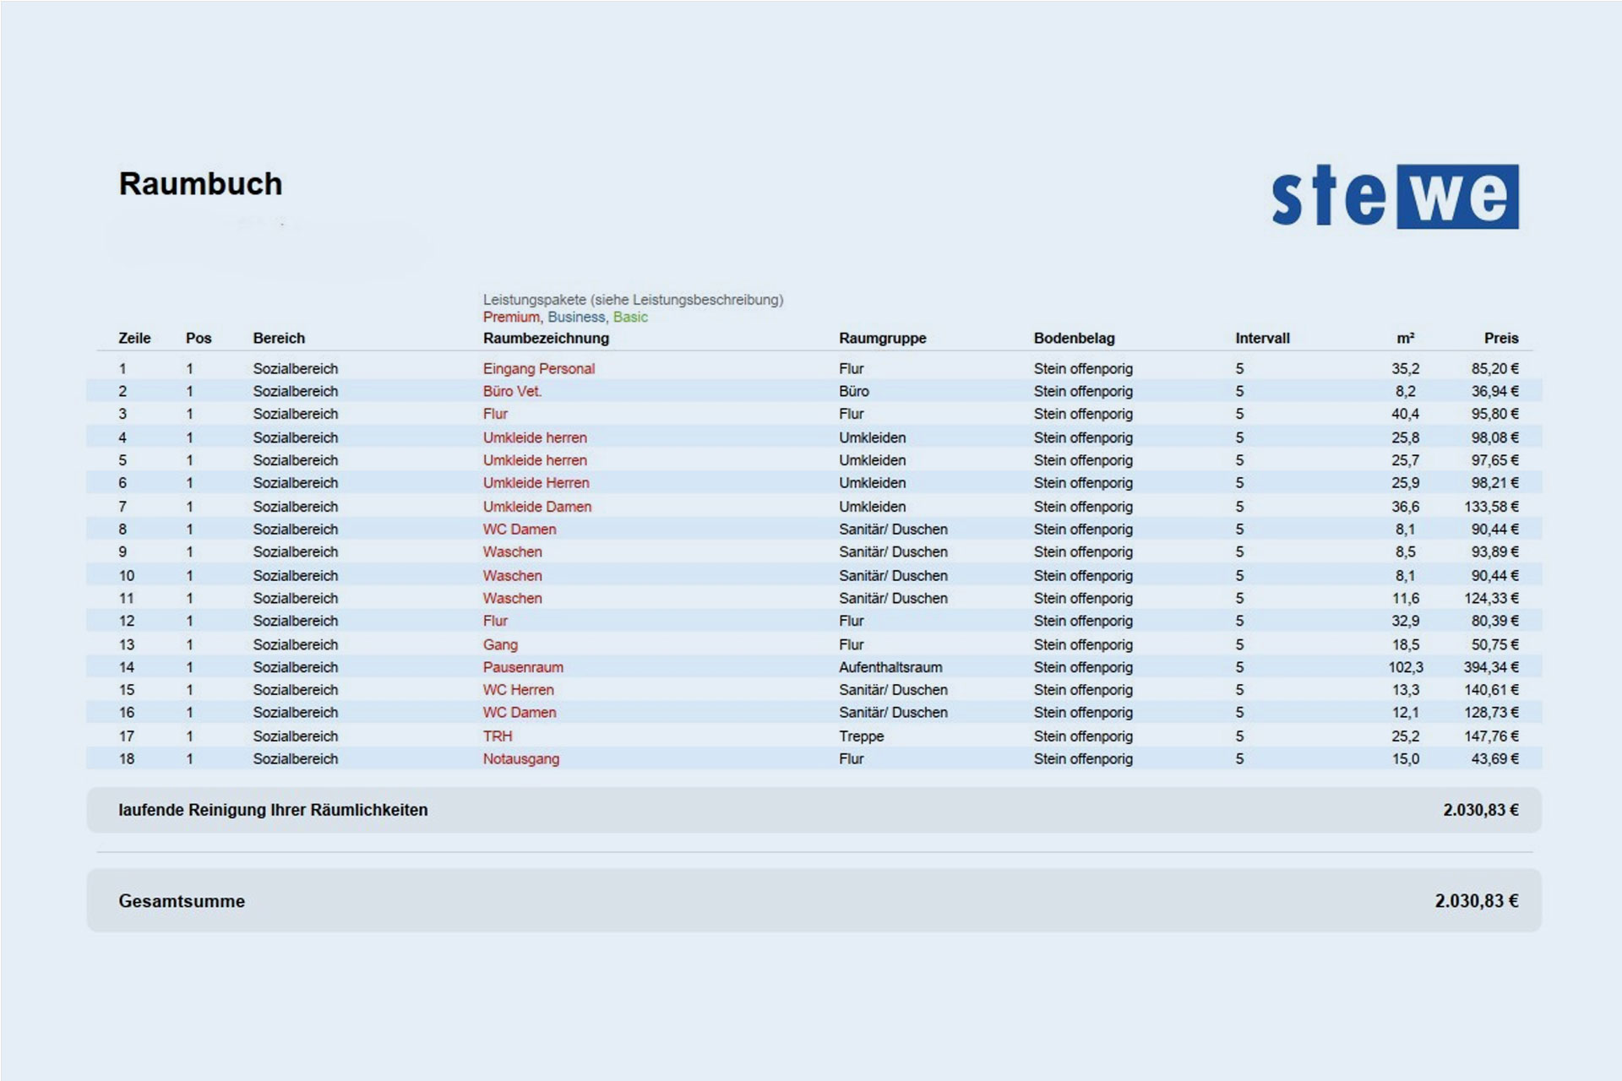1622x1081 pixels.
Task: Click the Premium package label
Action: 510,317
